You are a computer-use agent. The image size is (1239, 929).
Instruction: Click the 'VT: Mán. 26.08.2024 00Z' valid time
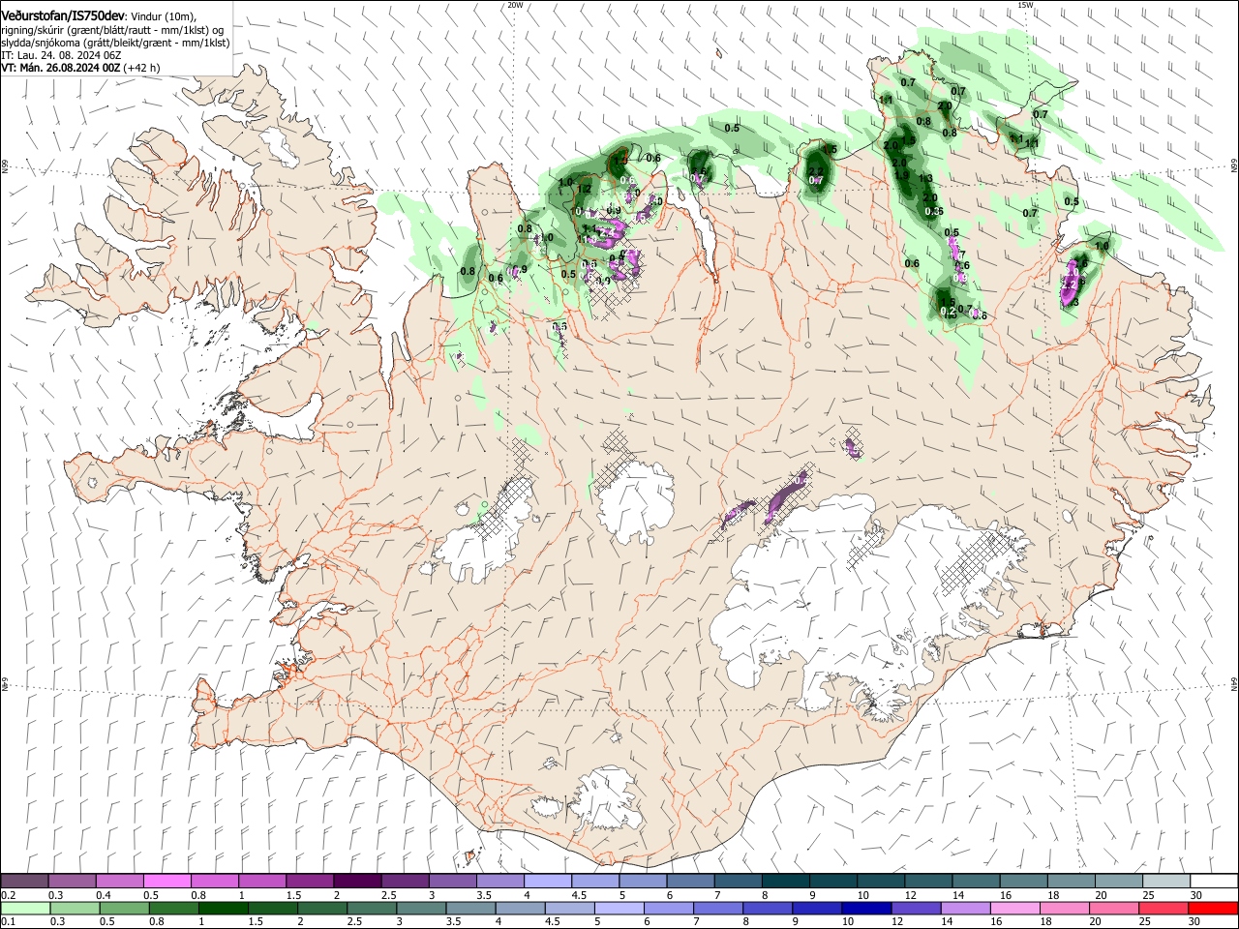pyautogui.click(x=60, y=68)
